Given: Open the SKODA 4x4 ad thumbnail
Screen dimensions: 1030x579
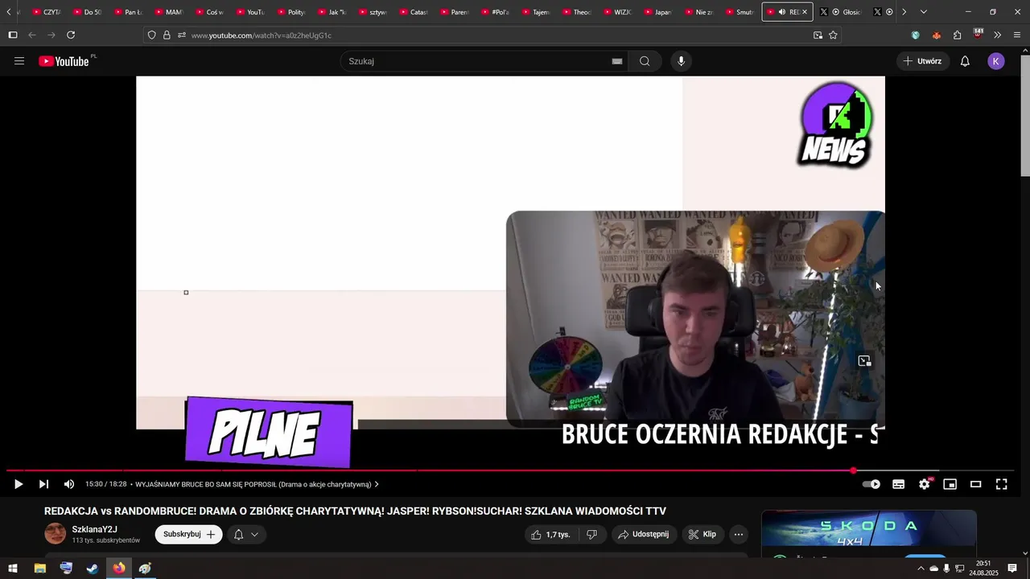Looking at the screenshot, I should point(869,528).
